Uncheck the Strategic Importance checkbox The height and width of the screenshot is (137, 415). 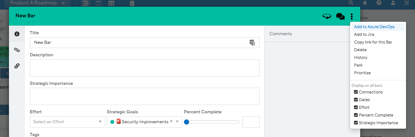tap(356, 123)
